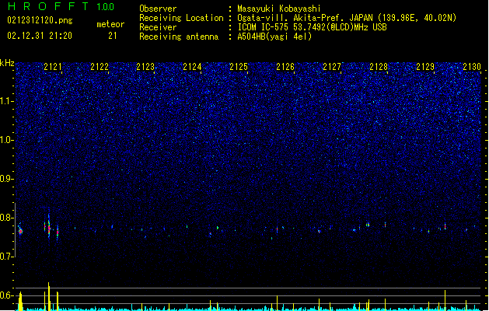489x311 pixels.
Task: Click the 0.8 kHz axis label
Action: (x=6, y=218)
